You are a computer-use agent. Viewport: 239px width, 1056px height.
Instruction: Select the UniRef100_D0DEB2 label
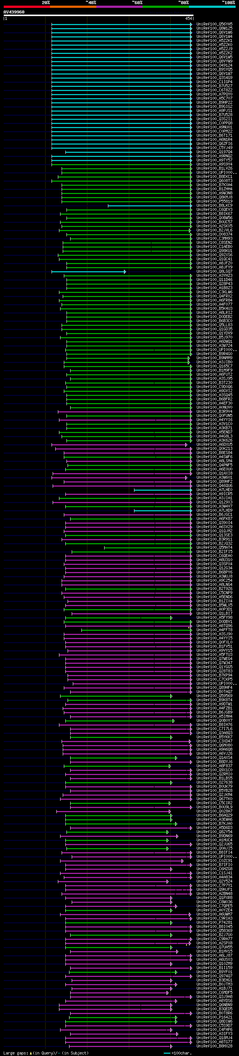click(x=214, y=317)
